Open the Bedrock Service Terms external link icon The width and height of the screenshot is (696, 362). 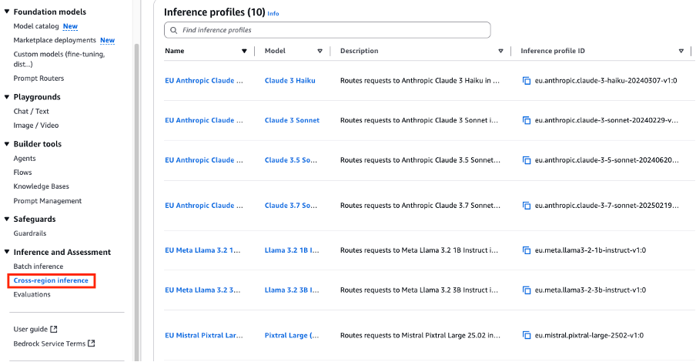92,344
